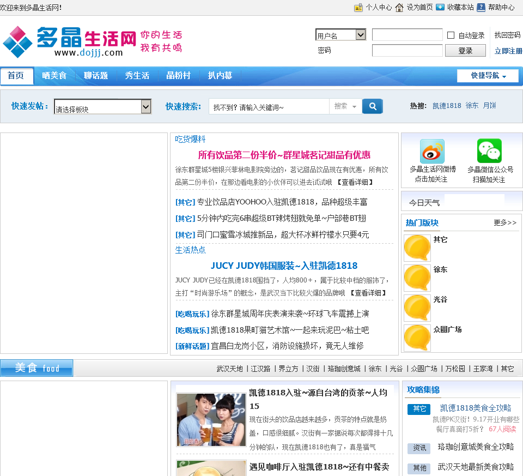Image resolution: width=523 pixels, height=476 pixels.
Task: Click the blue 其它 tag in 攻略集锦
Action: point(419,409)
